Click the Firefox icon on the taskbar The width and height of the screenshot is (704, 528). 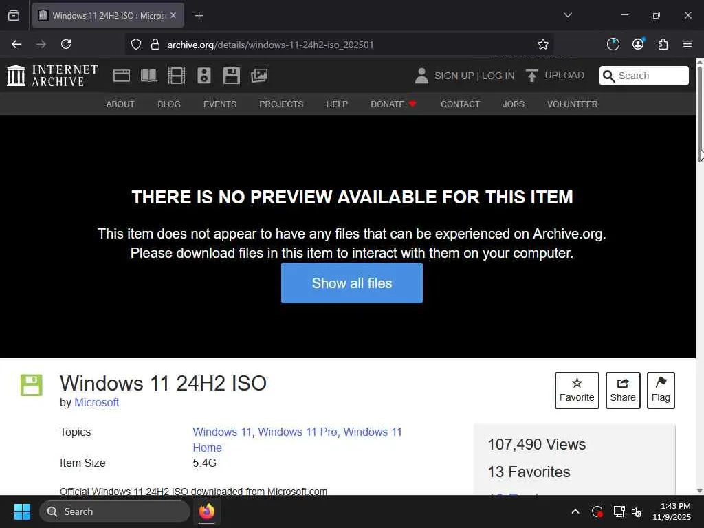[x=207, y=511]
